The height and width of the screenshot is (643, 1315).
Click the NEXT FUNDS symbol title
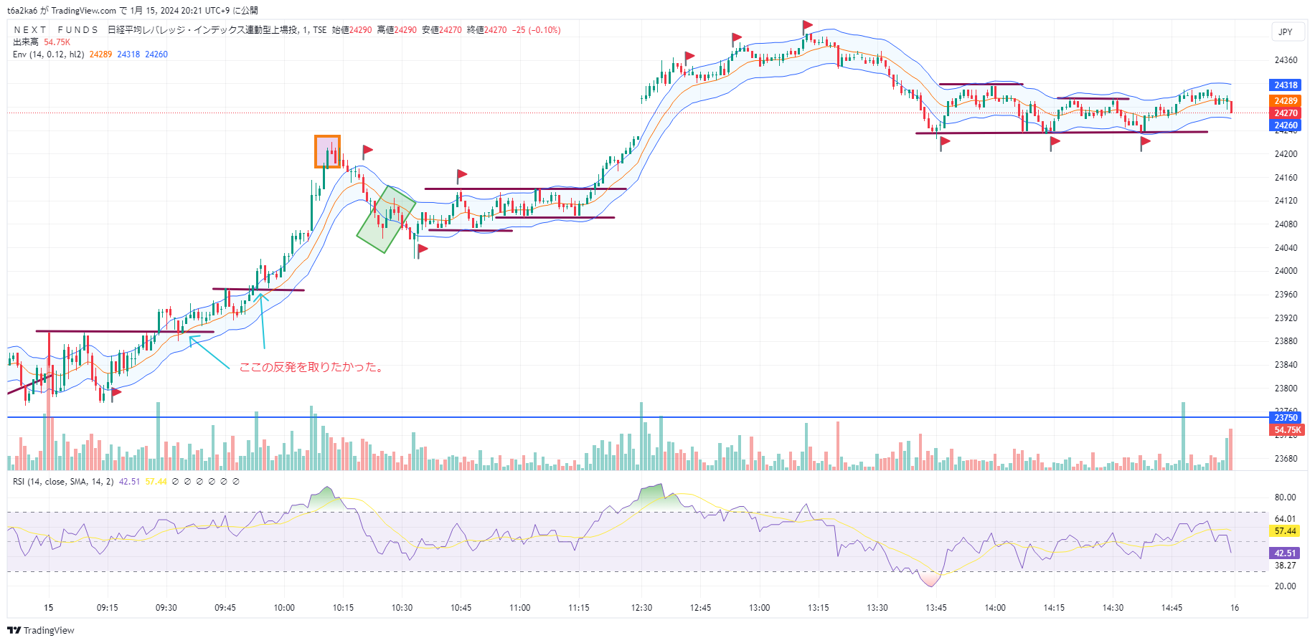point(56,30)
